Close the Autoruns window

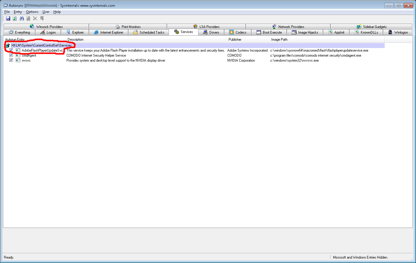(409, 5)
